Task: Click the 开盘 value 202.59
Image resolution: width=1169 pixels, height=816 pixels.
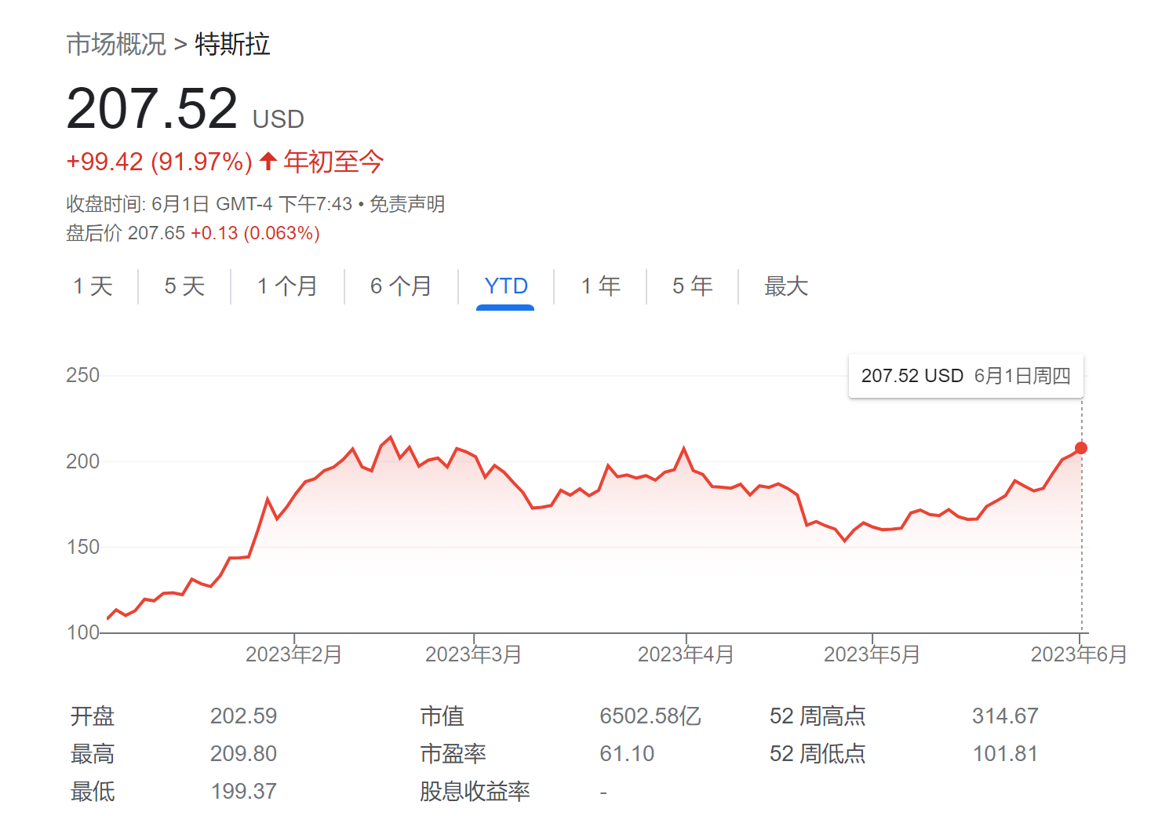Action: coord(243,716)
